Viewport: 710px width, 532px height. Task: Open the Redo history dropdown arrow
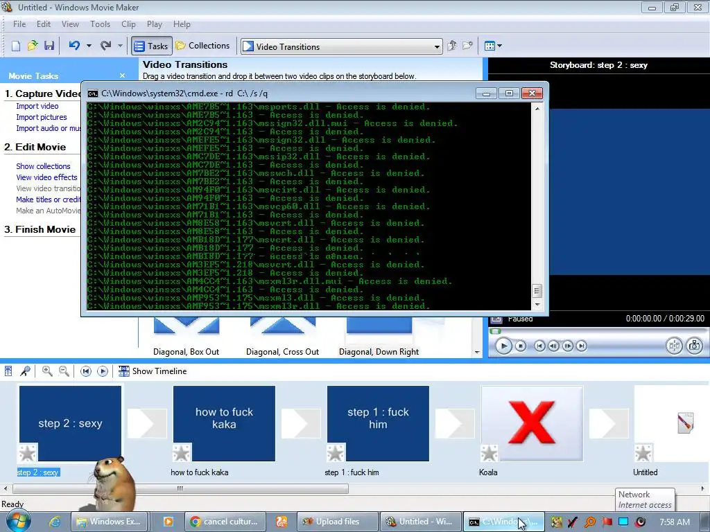click(120, 46)
